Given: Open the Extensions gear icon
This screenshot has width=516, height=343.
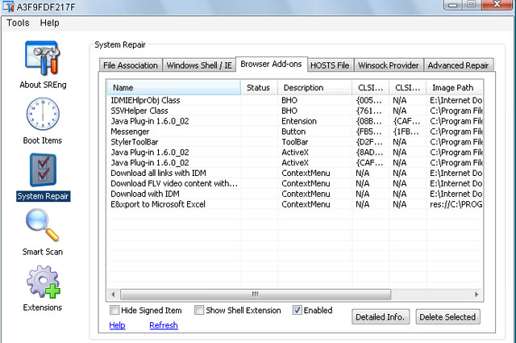Looking at the screenshot, I should [x=42, y=282].
